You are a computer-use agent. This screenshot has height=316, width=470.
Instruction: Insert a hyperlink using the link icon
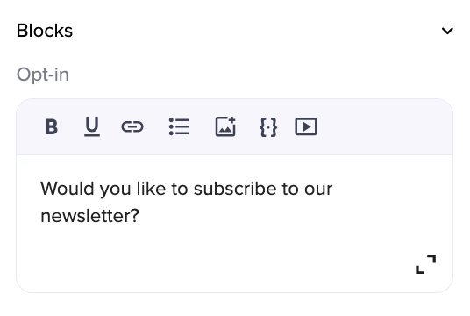click(132, 126)
